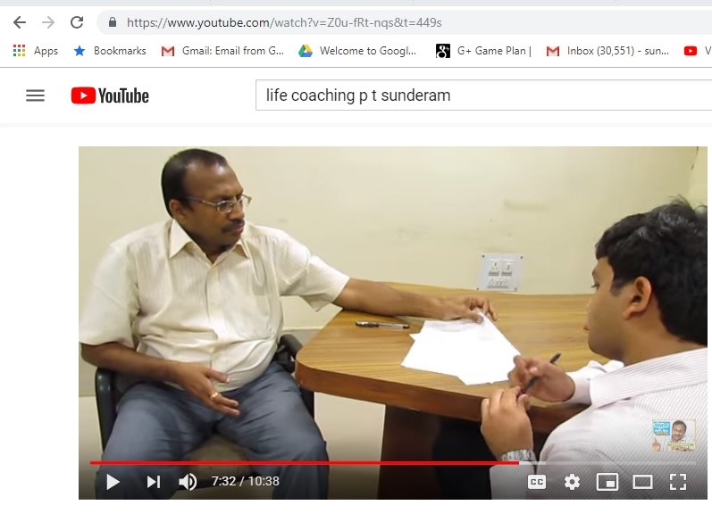Screen dimensions: 712x522
Task: Play the paused YouTube video
Action: coord(113,482)
